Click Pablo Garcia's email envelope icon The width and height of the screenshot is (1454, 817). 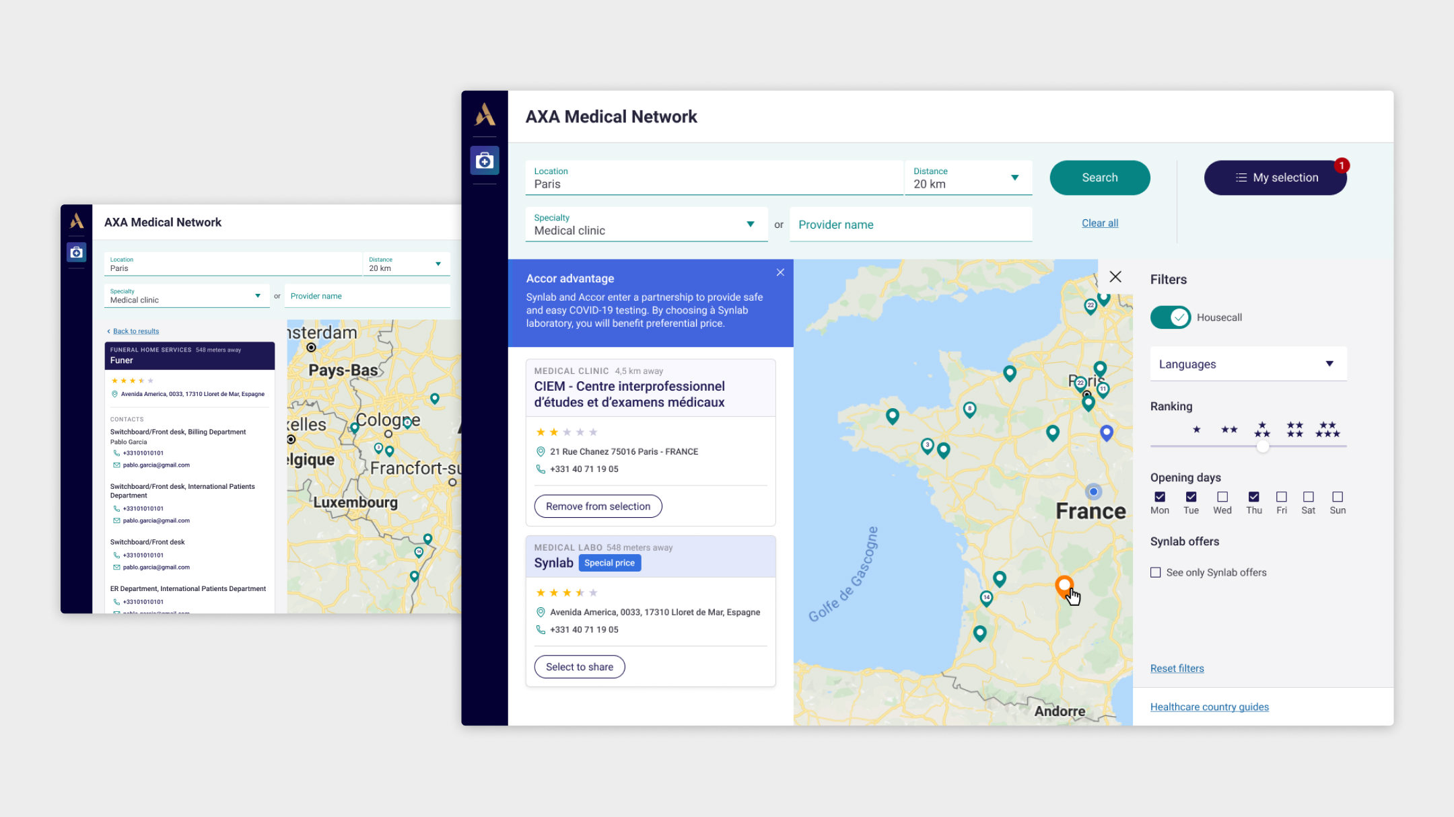(x=116, y=465)
